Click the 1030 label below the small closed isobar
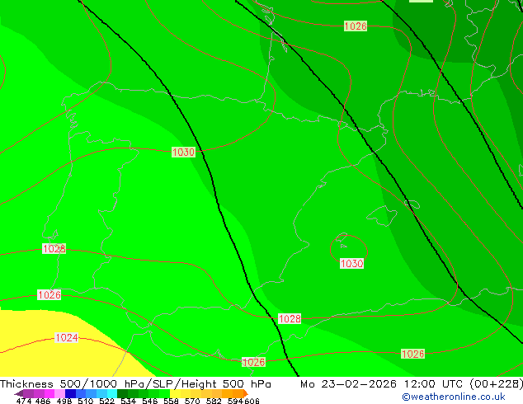This screenshot has height=404, width=523. click(351, 264)
